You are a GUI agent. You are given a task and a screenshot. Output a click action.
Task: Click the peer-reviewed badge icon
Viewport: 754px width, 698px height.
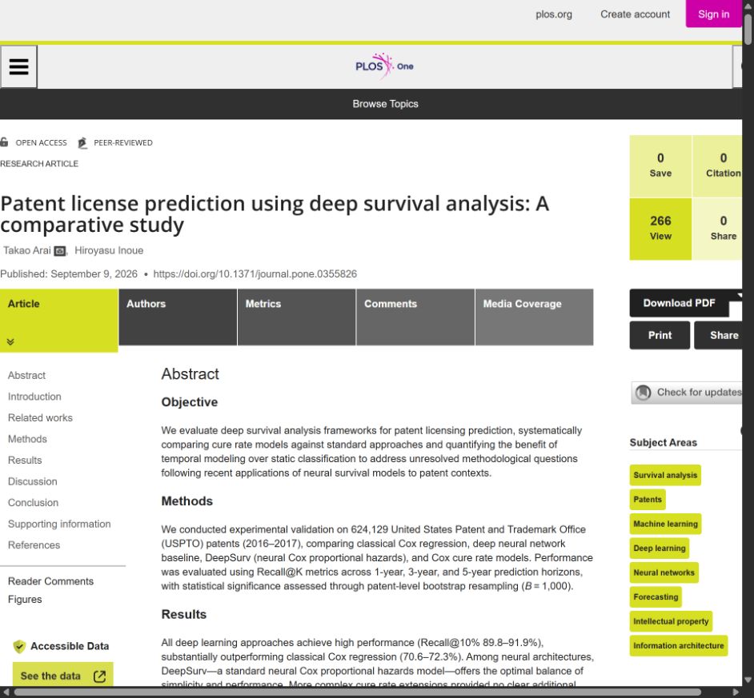82,142
